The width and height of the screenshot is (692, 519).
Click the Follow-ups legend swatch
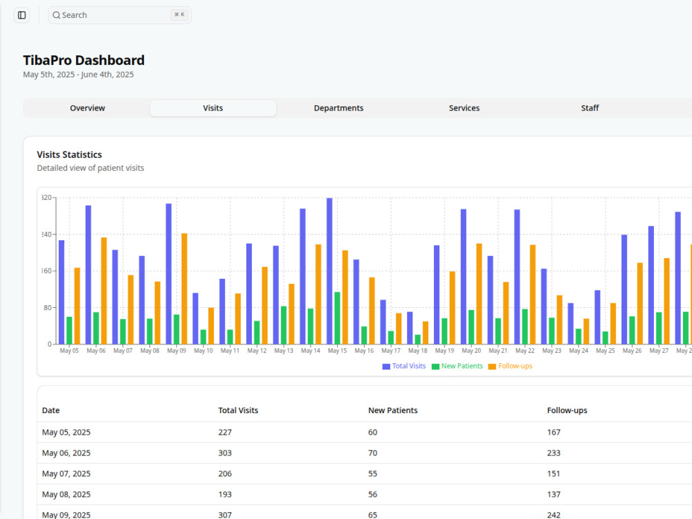[492, 366]
